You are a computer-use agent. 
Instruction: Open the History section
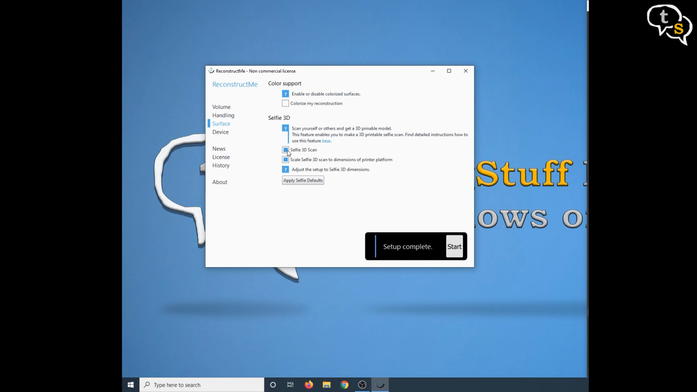221,166
